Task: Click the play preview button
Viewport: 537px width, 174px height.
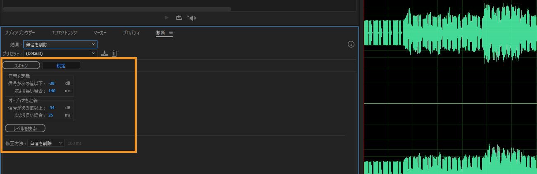Action: tap(166, 18)
